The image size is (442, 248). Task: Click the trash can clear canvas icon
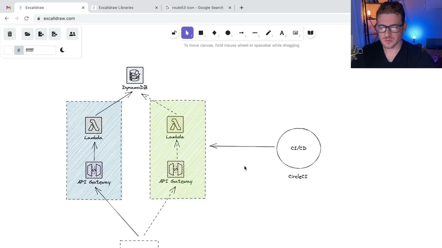point(10,34)
